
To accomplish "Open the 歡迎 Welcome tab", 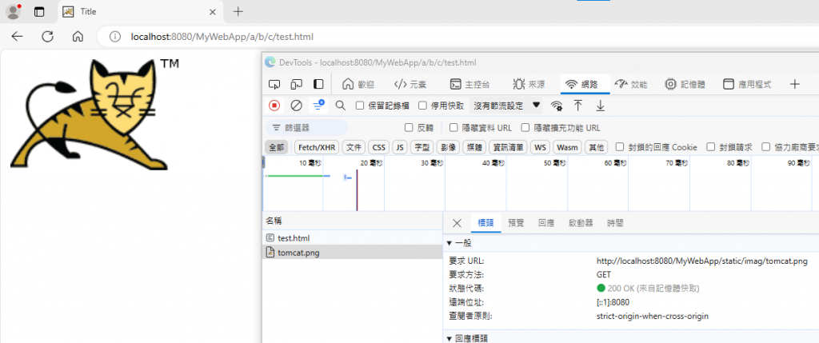I will 358,84.
